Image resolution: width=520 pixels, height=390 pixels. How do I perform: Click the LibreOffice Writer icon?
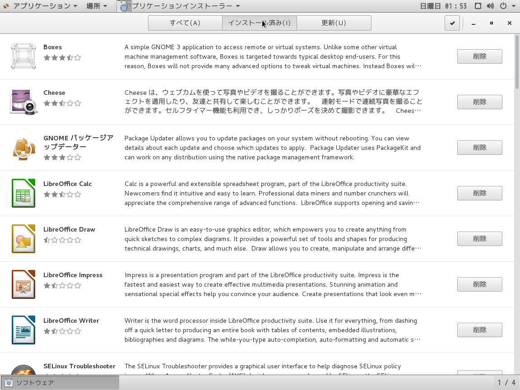coord(23,330)
